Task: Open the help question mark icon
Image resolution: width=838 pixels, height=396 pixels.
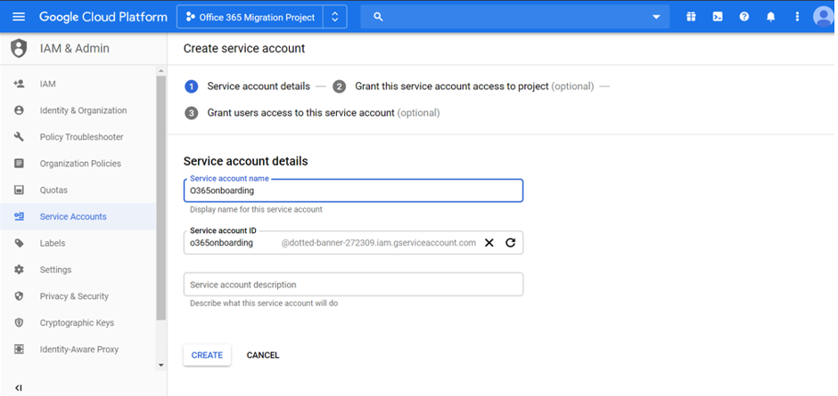Action: click(x=744, y=17)
